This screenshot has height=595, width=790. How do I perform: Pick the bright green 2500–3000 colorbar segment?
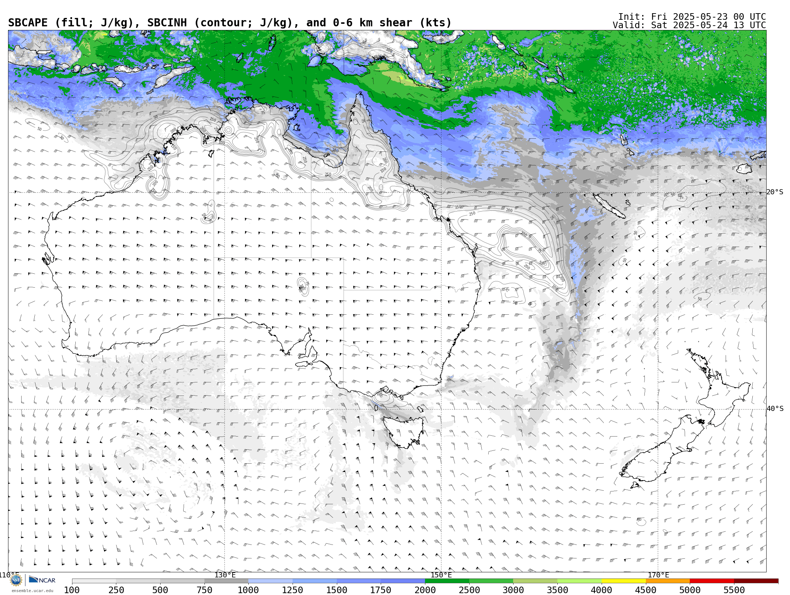click(x=491, y=581)
